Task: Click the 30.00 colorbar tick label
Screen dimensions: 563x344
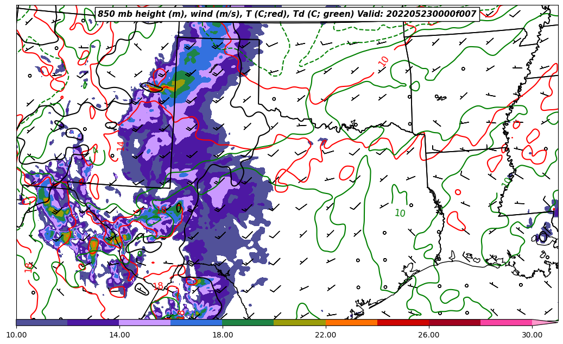Action: click(532, 335)
